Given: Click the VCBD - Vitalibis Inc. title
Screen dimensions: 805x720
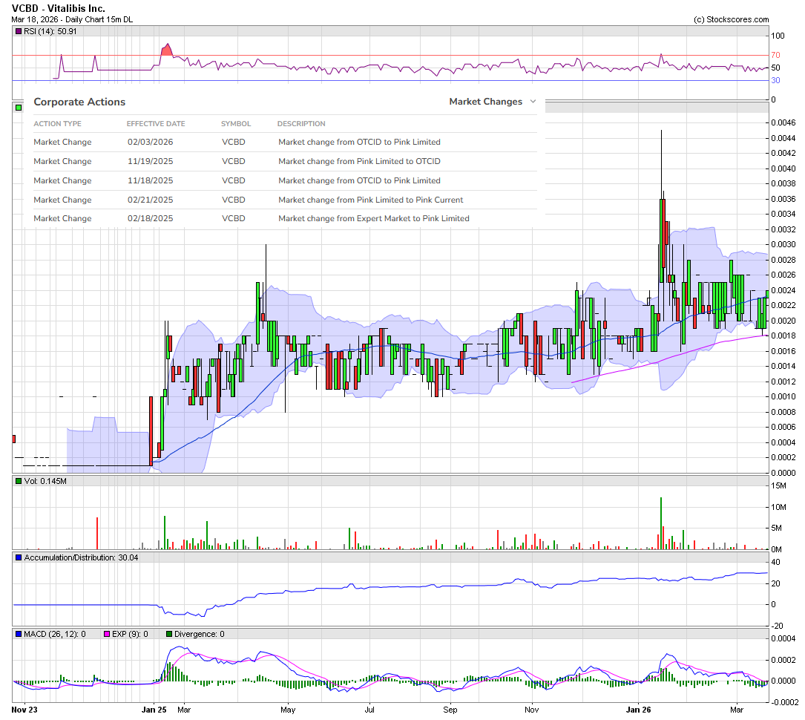Looking at the screenshot, I should 59,8.
